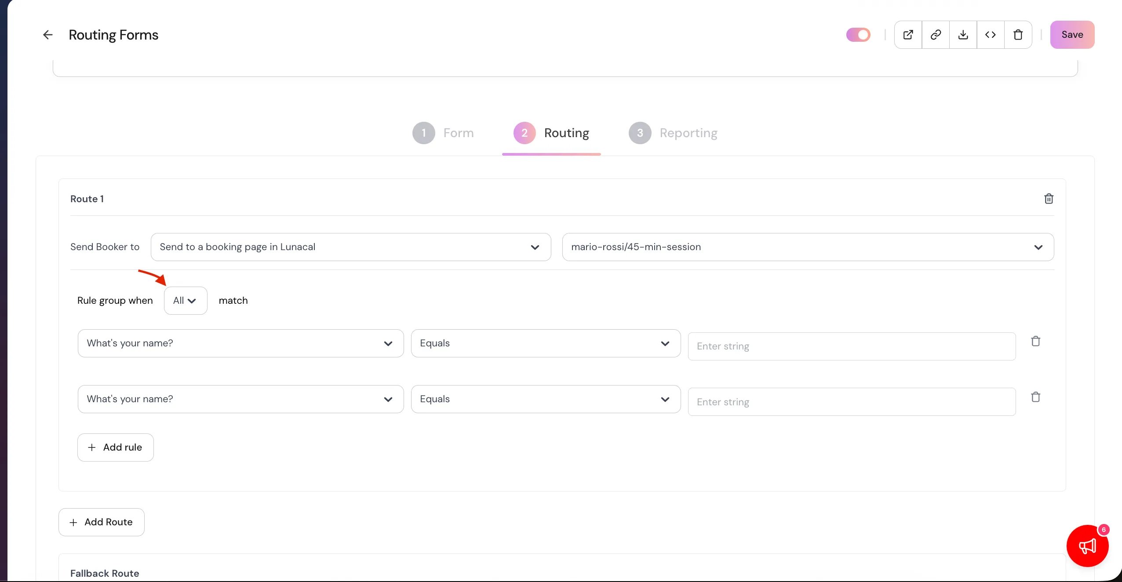Switch to the Form step tab
This screenshot has height=582, width=1122.
point(443,133)
